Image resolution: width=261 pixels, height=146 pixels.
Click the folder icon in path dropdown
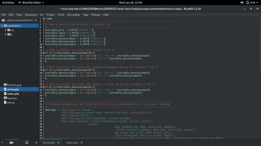[3, 20]
